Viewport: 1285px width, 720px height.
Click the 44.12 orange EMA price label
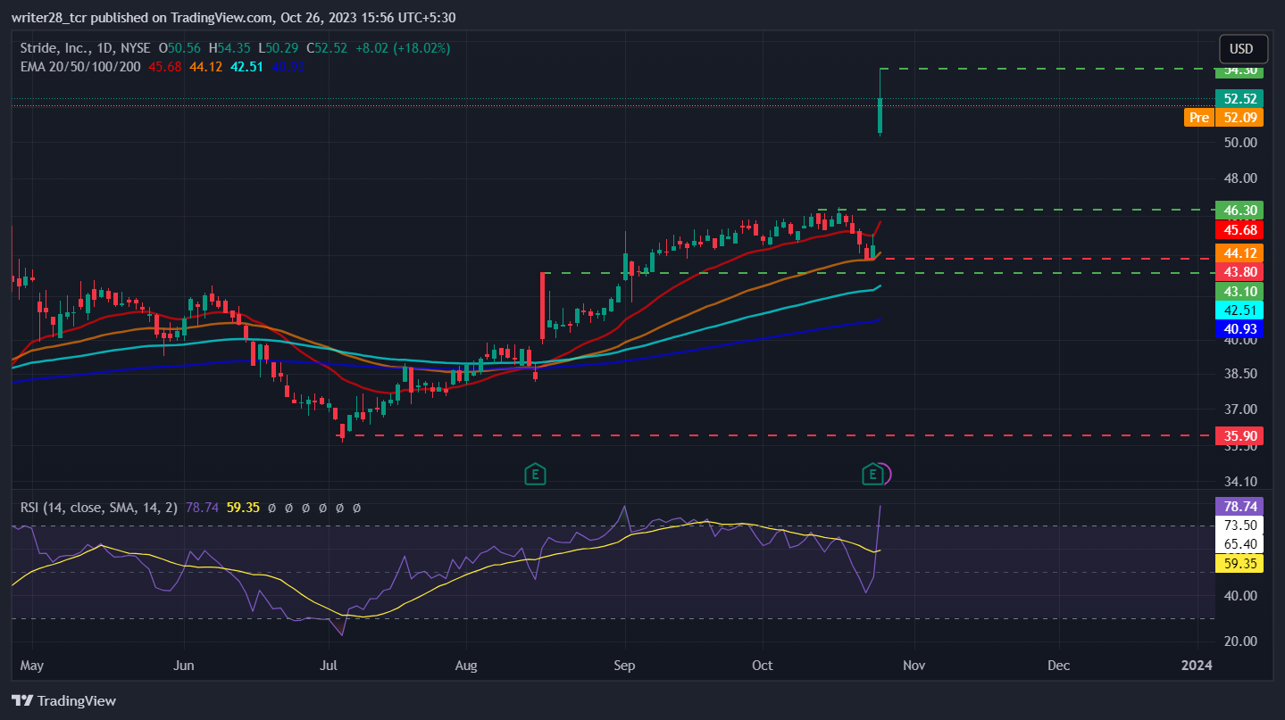1239,253
